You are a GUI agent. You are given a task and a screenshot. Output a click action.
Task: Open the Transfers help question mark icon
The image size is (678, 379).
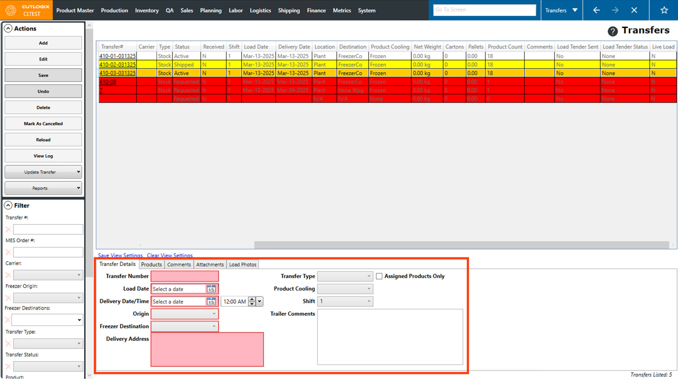click(612, 31)
